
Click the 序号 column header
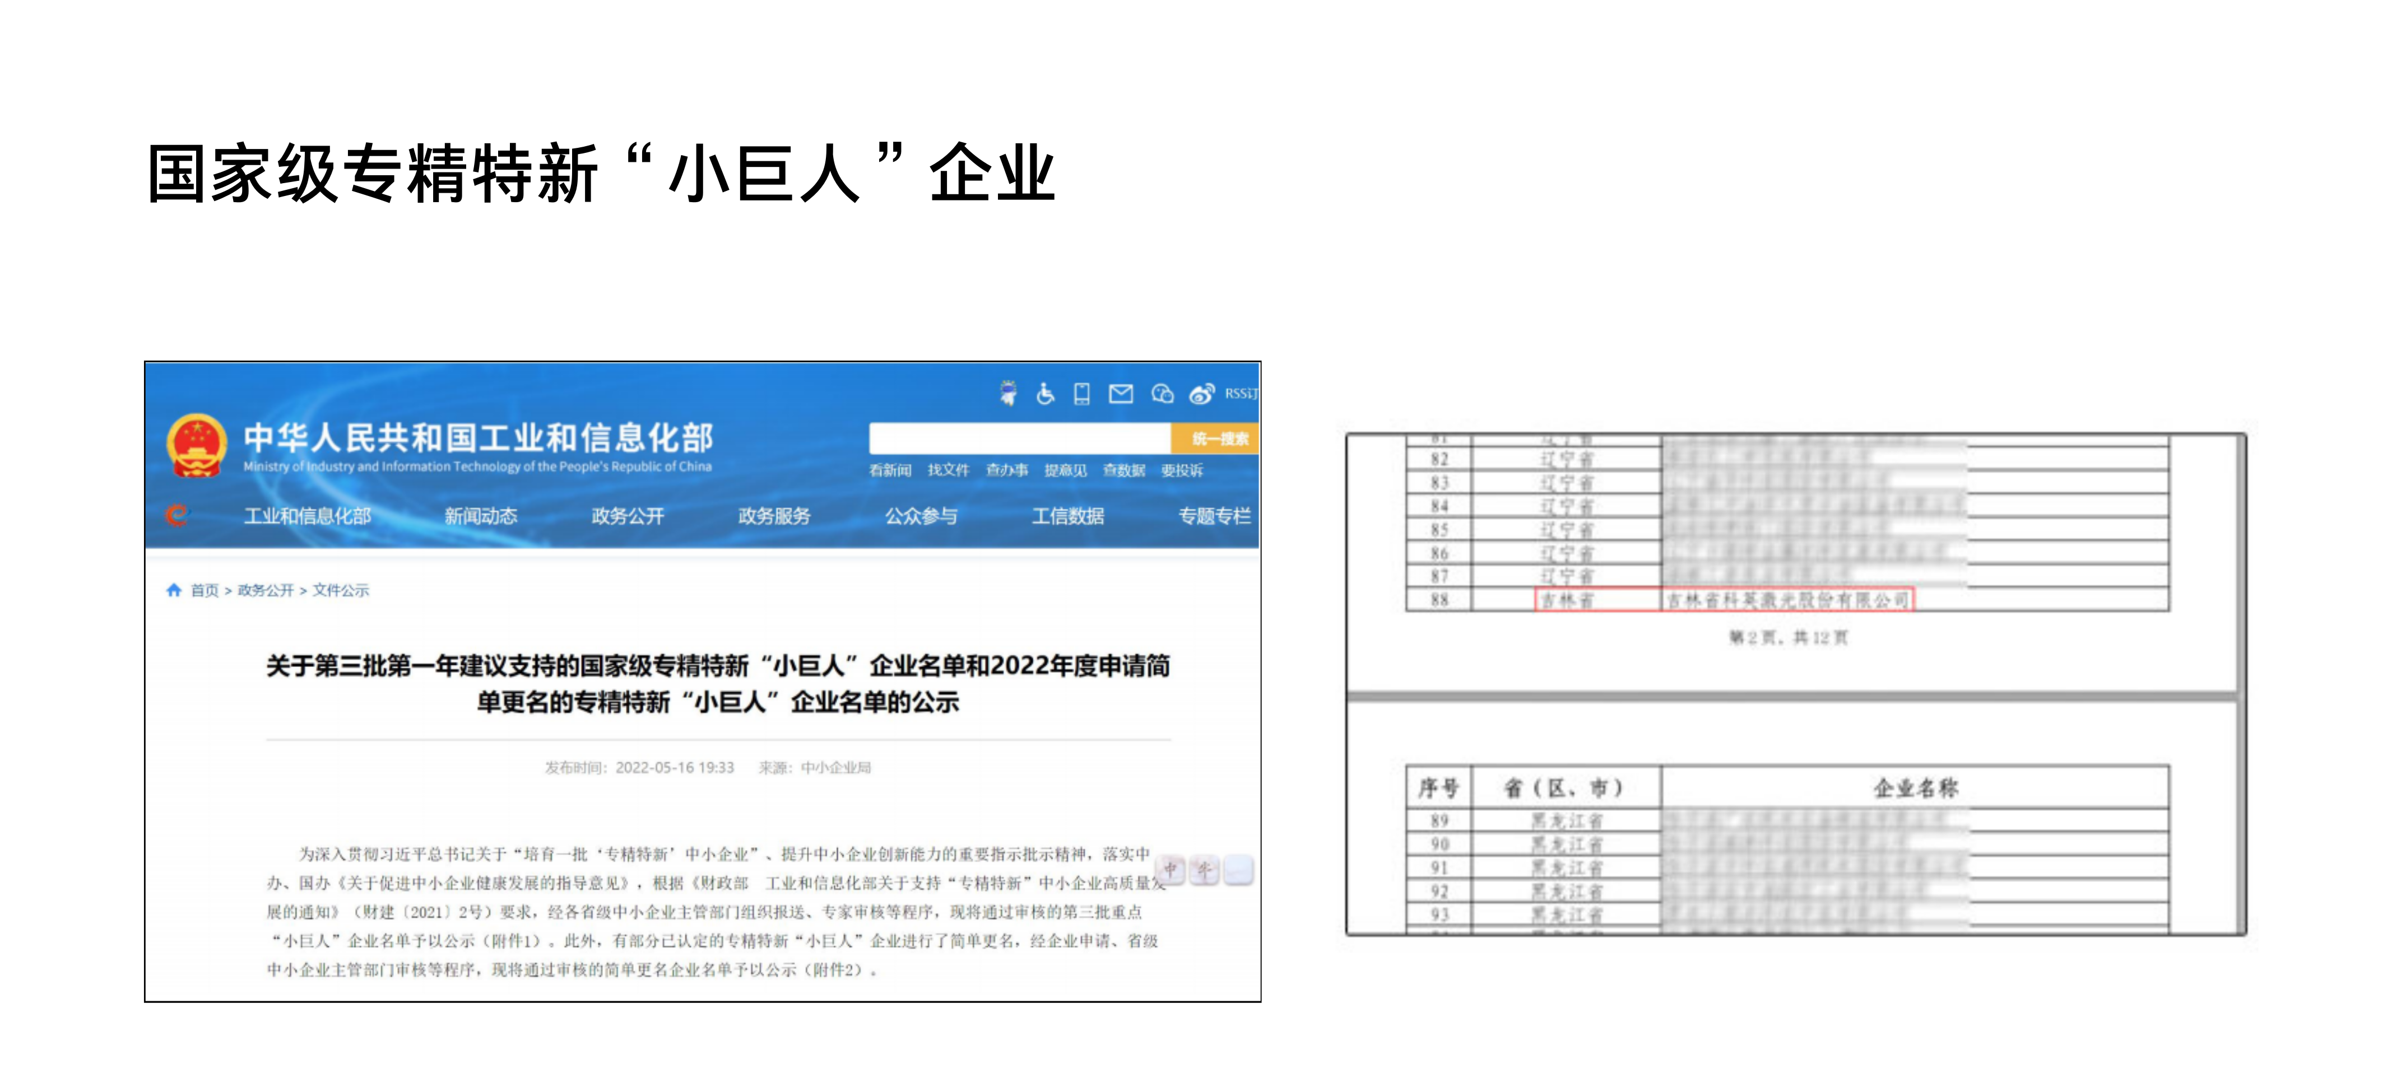pos(1438,788)
